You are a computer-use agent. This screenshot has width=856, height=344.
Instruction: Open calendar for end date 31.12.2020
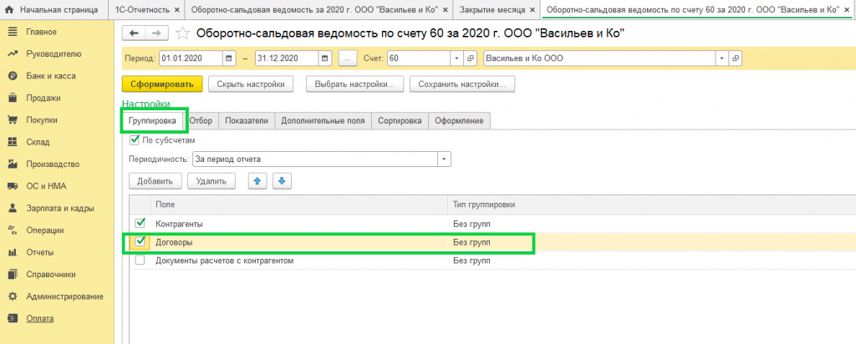coord(325,58)
